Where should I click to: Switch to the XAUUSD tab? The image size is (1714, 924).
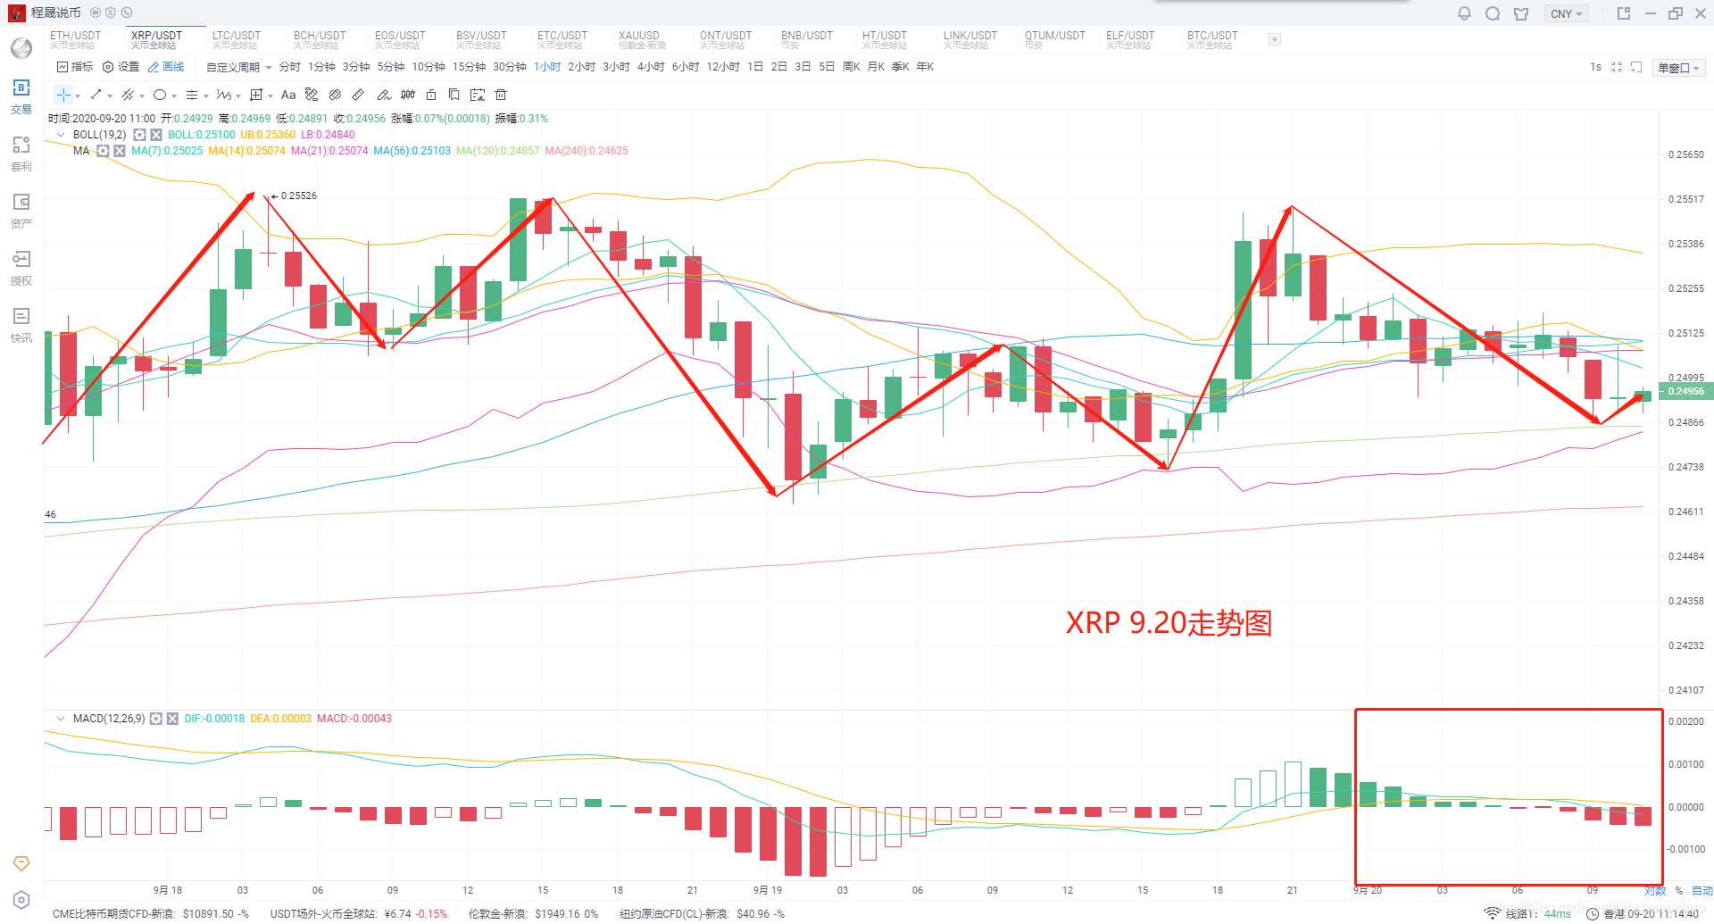click(x=641, y=39)
